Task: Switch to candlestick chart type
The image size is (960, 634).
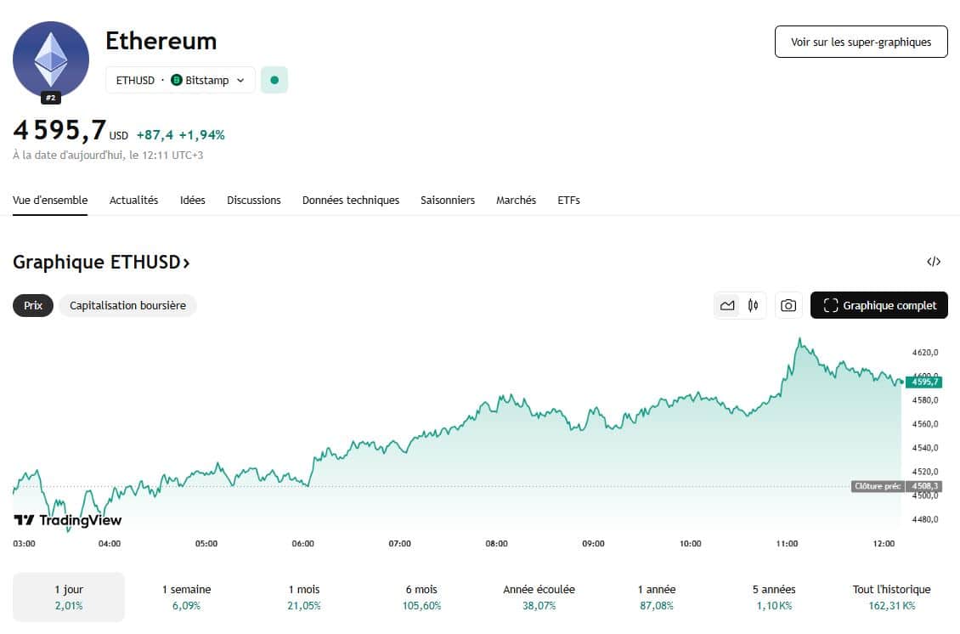Action: 753,306
